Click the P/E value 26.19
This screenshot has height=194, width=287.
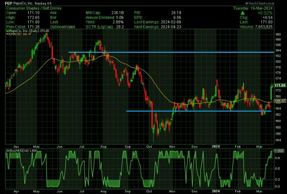tap(176, 13)
